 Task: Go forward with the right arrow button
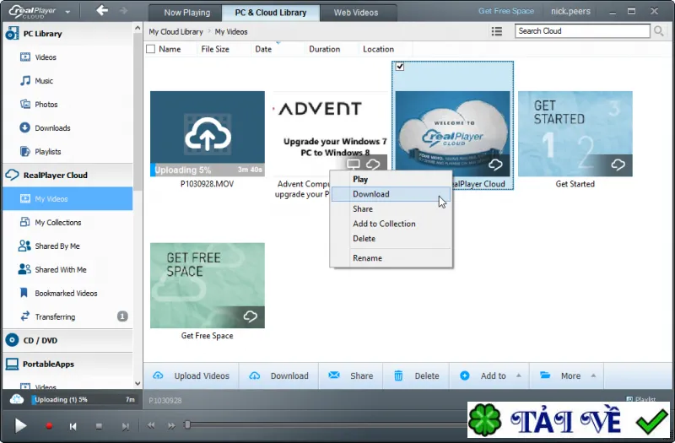[123, 10]
